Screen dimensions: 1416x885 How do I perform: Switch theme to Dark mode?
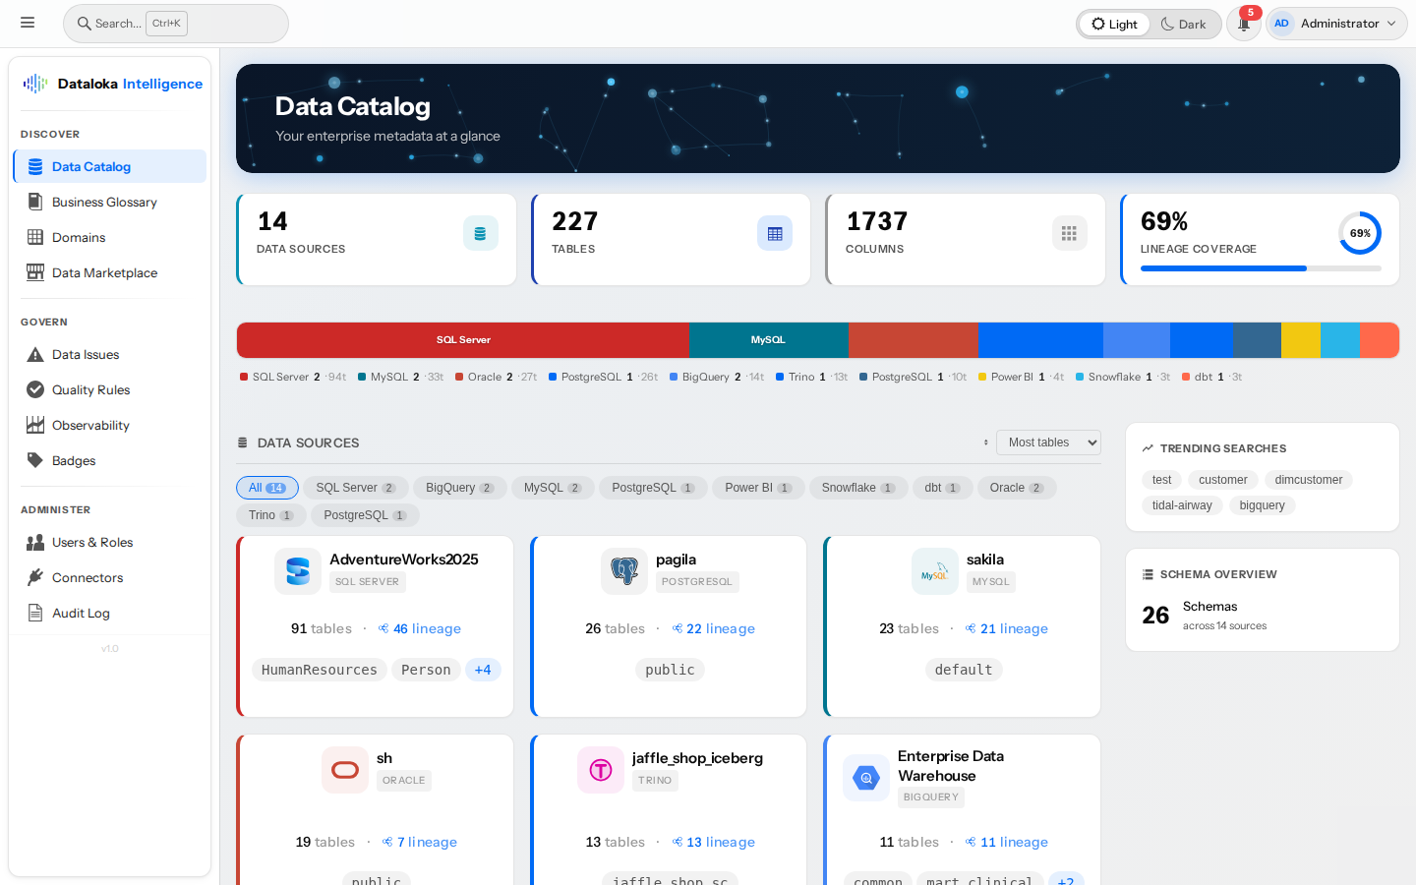coord(1184,24)
